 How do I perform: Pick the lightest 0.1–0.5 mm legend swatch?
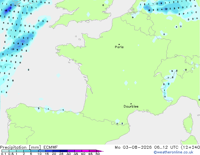[x=5, y=151]
